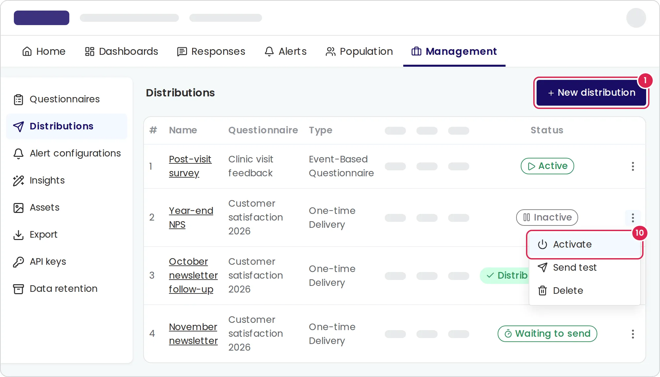Create a New distribution
660x377 pixels.
click(x=591, y=93)
